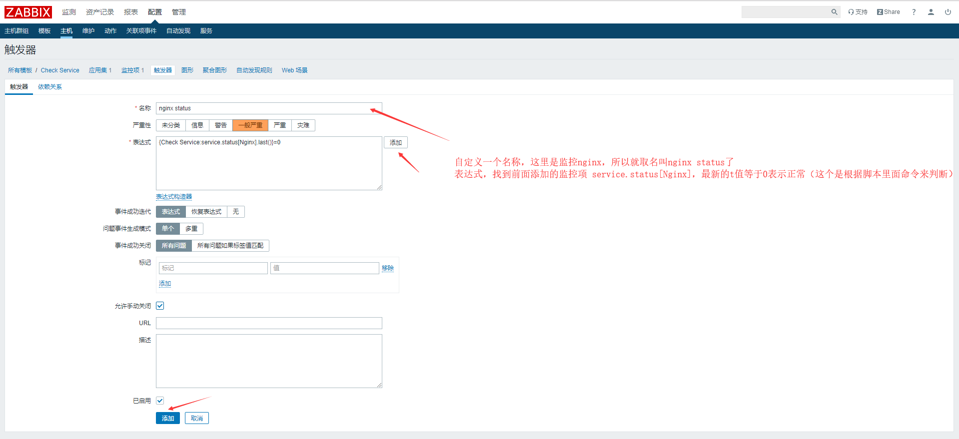This screenshot has height=439, width=959.
Task: Click the Share icon link
Action: [888, 12]
